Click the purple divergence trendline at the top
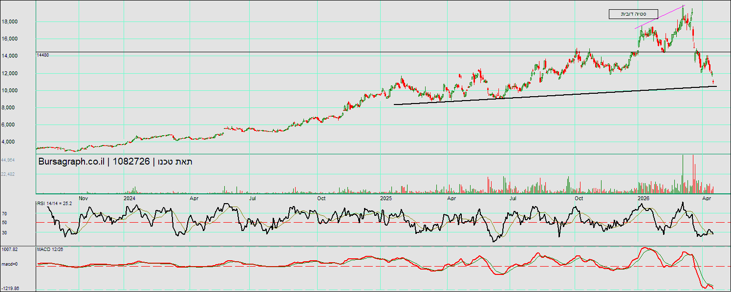731x292 pixels. (x=660, y=17)
